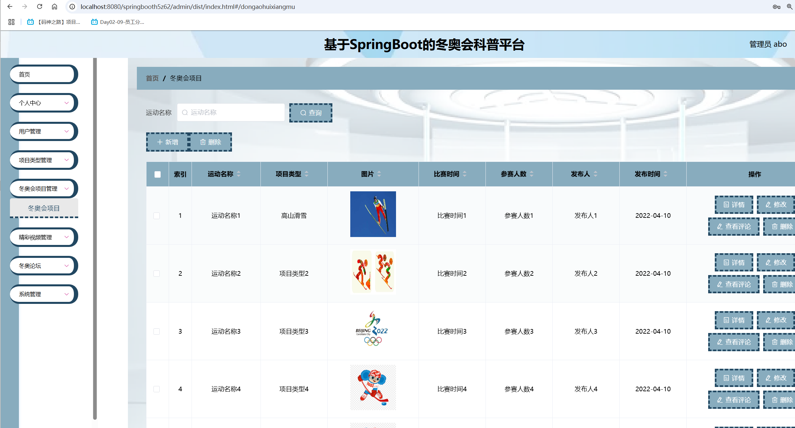795x428 pixels.
Task: Sort by 项目类型 column arrows
Action: (x=307, y=174)
